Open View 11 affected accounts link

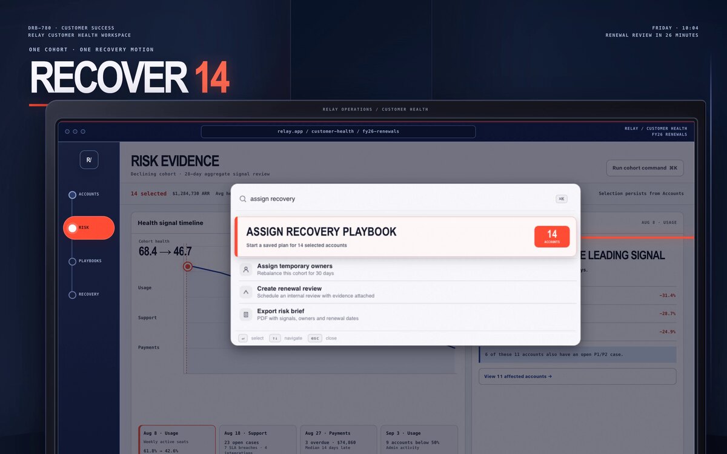(577, 377)
